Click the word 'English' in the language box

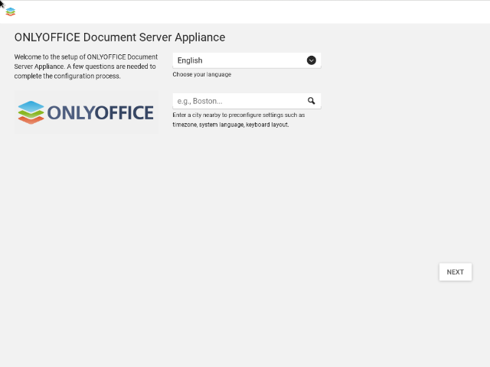[190, 60]
